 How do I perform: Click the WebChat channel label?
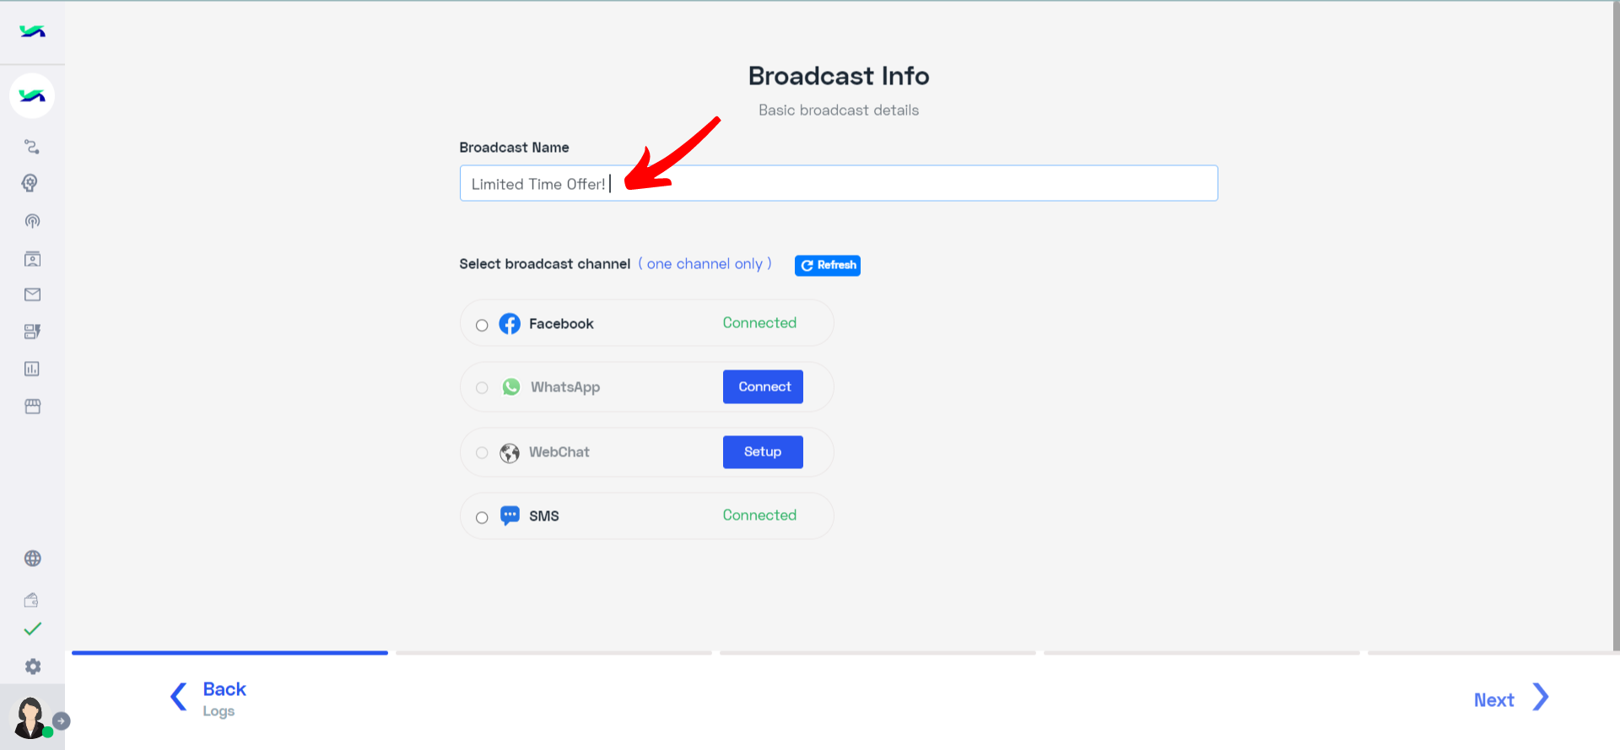tap(559, 452)
